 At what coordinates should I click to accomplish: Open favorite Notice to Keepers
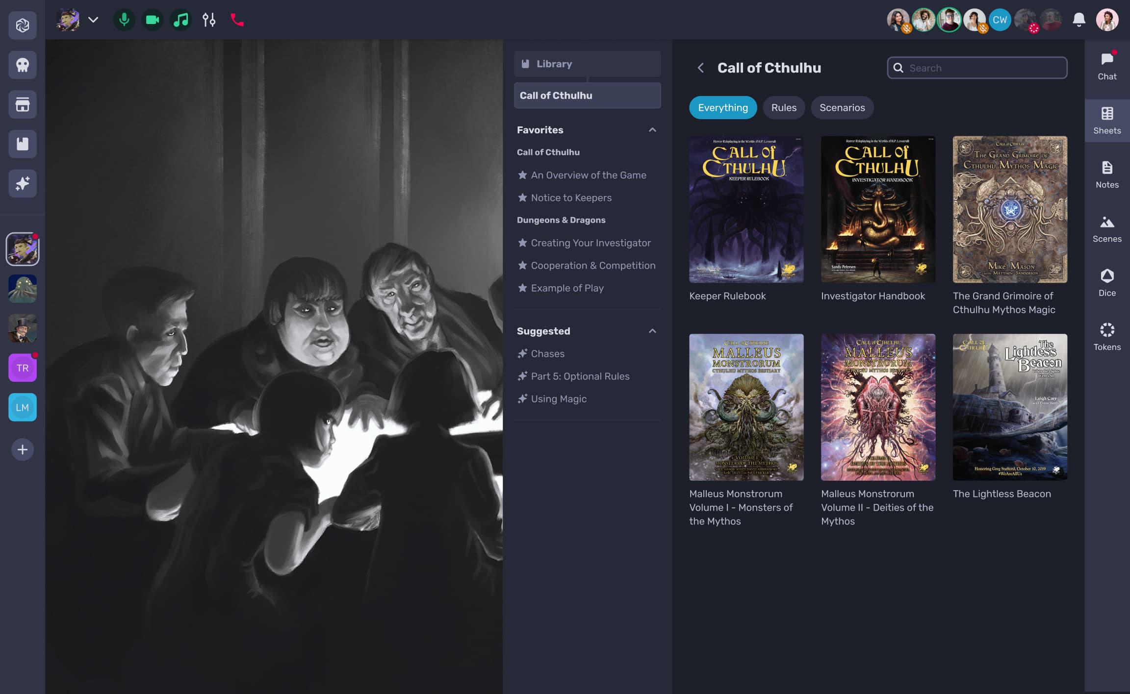571,198
